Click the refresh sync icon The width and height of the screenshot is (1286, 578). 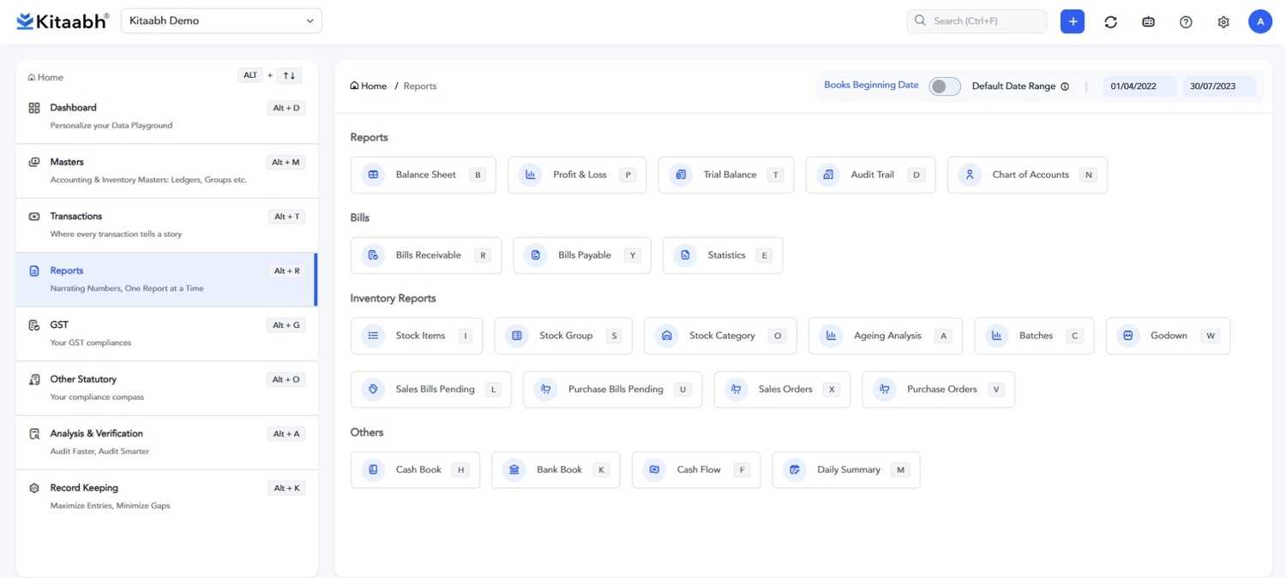(1110, 21)
